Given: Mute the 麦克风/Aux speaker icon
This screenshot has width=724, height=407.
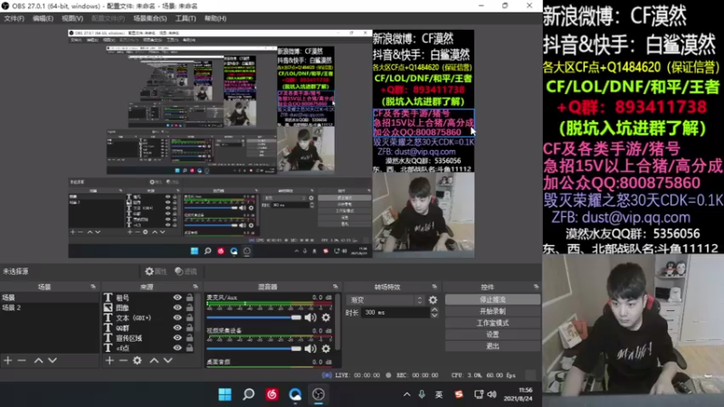Looking at the screenshot, I should [310, 317].
